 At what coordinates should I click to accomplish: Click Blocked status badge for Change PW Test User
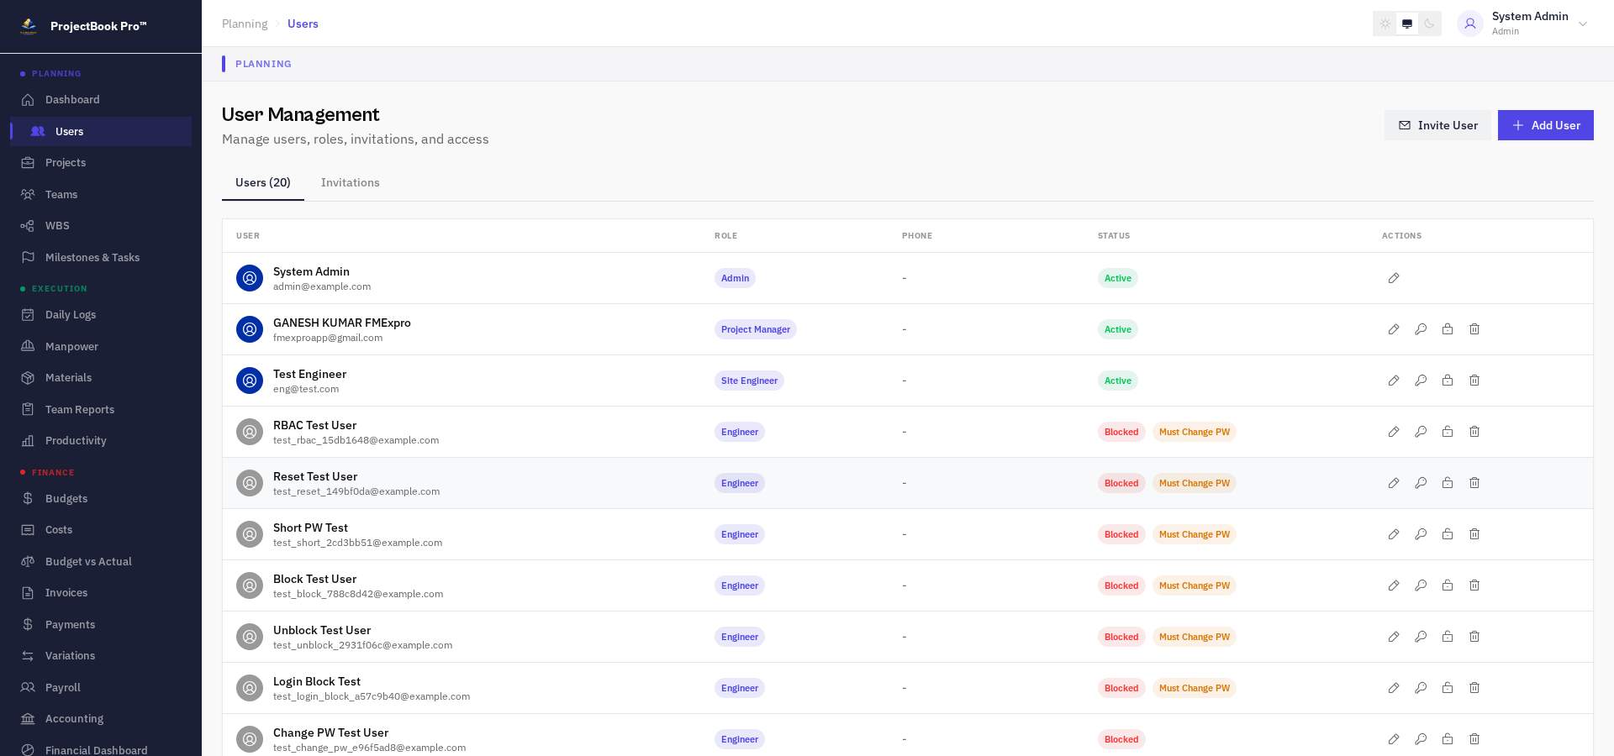[x=1121, y=739]
